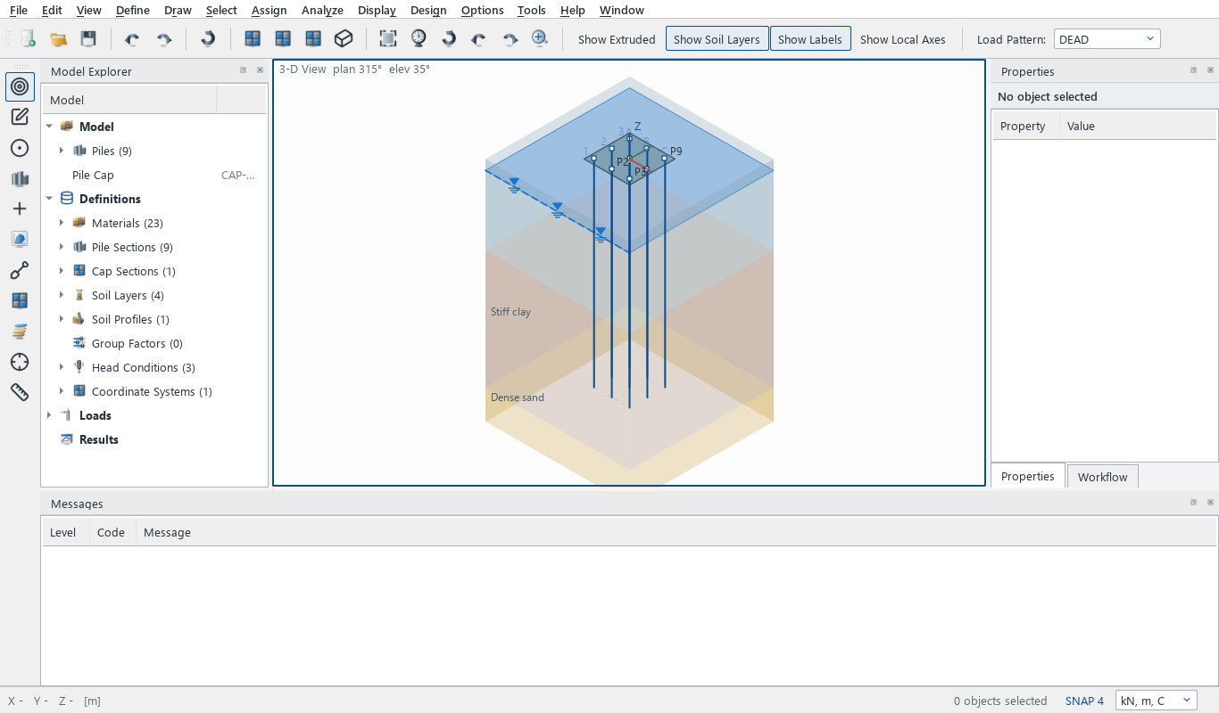Select the Pile Cap tree row
The image size is (1219, 713).
(154, 175)
